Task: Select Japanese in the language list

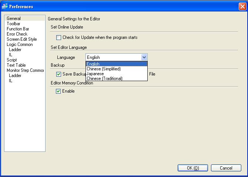Action: (x=95, y=74)
